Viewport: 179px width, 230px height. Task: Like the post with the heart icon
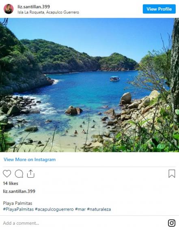[7, 174]
